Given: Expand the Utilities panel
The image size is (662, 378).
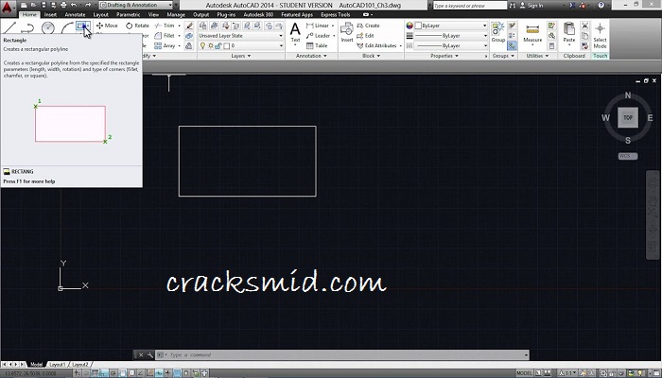Looking at the screenshot, I should point(537,56).
